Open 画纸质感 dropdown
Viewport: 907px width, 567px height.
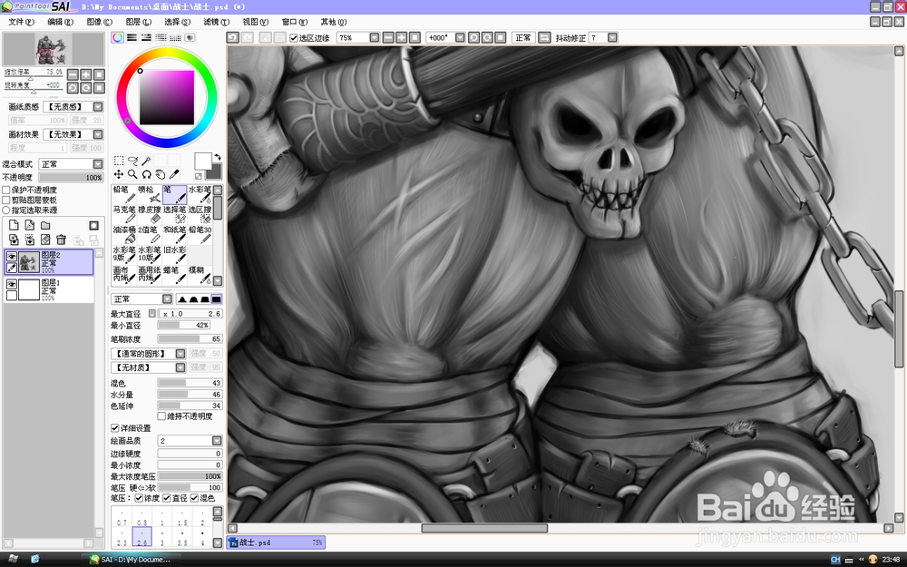click(x=98, y=106)
